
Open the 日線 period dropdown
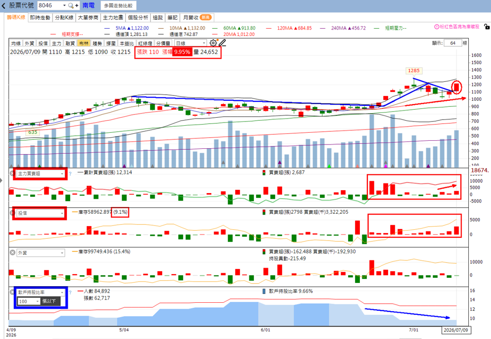click(x=191, y=43)
